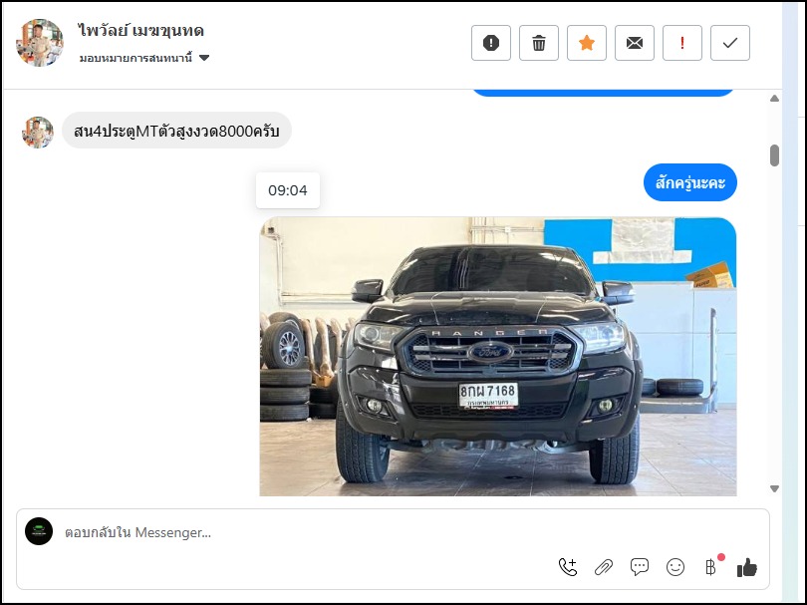This screenshot has height=605, width=807.
Task: Click contact name ไพวัลย์ เมฆขุนทด
Action: (x=141, y=30)
